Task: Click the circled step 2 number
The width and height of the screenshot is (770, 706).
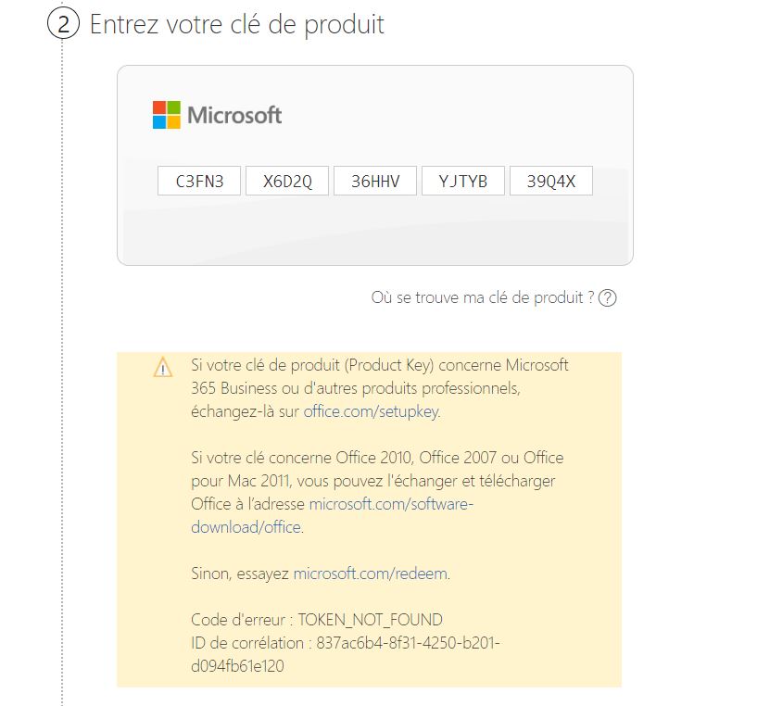Action: [63, 25]
